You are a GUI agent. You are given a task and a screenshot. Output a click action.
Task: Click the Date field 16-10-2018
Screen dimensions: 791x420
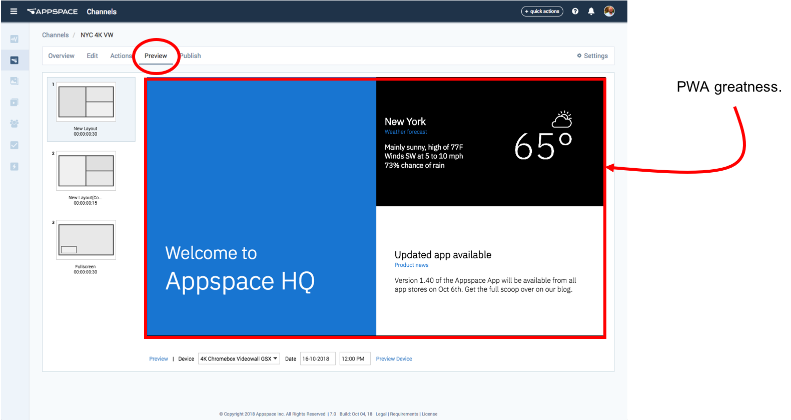click(318, 359)
